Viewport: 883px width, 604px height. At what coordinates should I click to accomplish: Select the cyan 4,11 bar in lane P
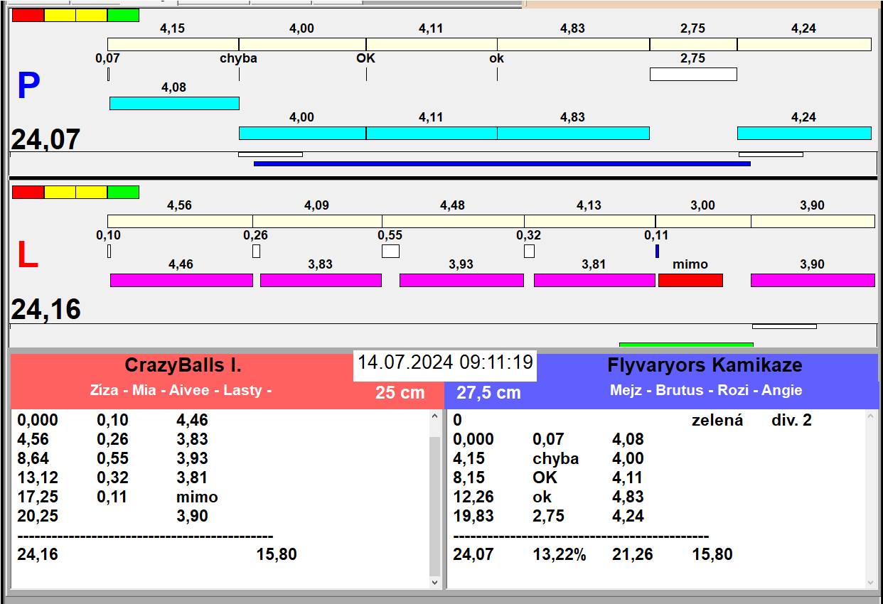pos(432,133)
